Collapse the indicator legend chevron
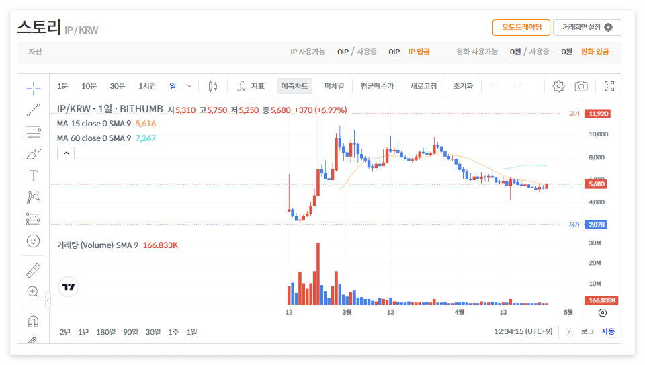Image resolution: width=645 pixels, height=365 pixels. pos(66,153)
